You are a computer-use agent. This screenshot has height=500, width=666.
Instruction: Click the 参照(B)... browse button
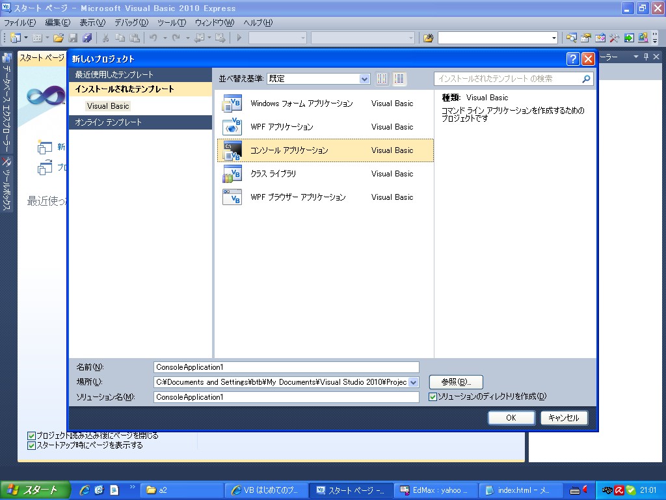[456, 382]
